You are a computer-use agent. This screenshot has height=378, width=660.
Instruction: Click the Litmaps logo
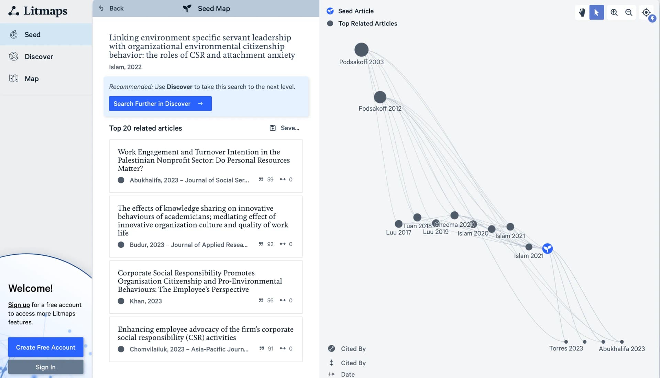point(38,11)
